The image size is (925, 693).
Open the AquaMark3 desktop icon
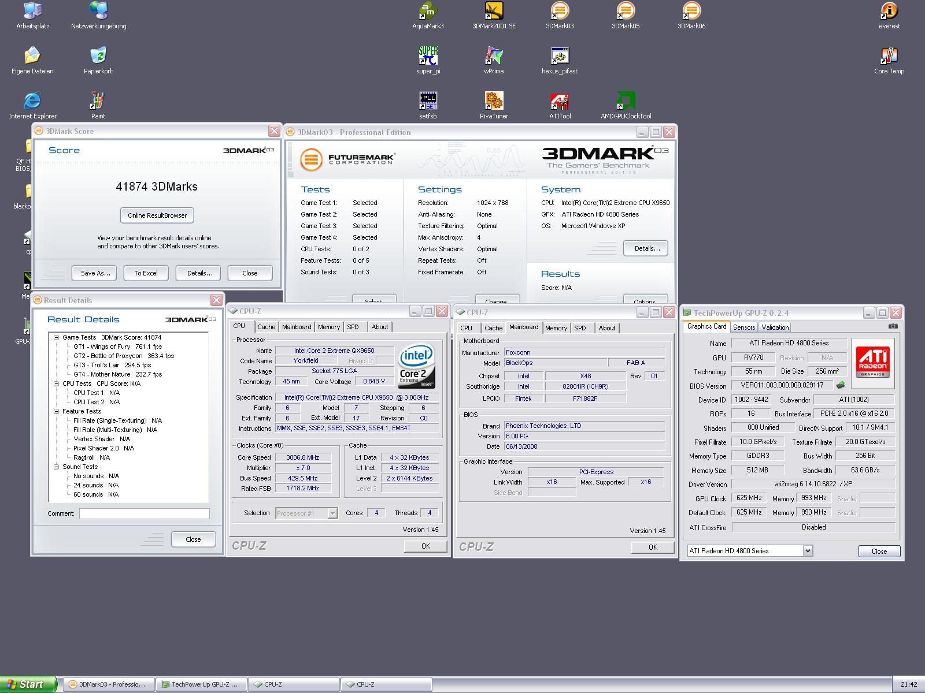(428, 16)
